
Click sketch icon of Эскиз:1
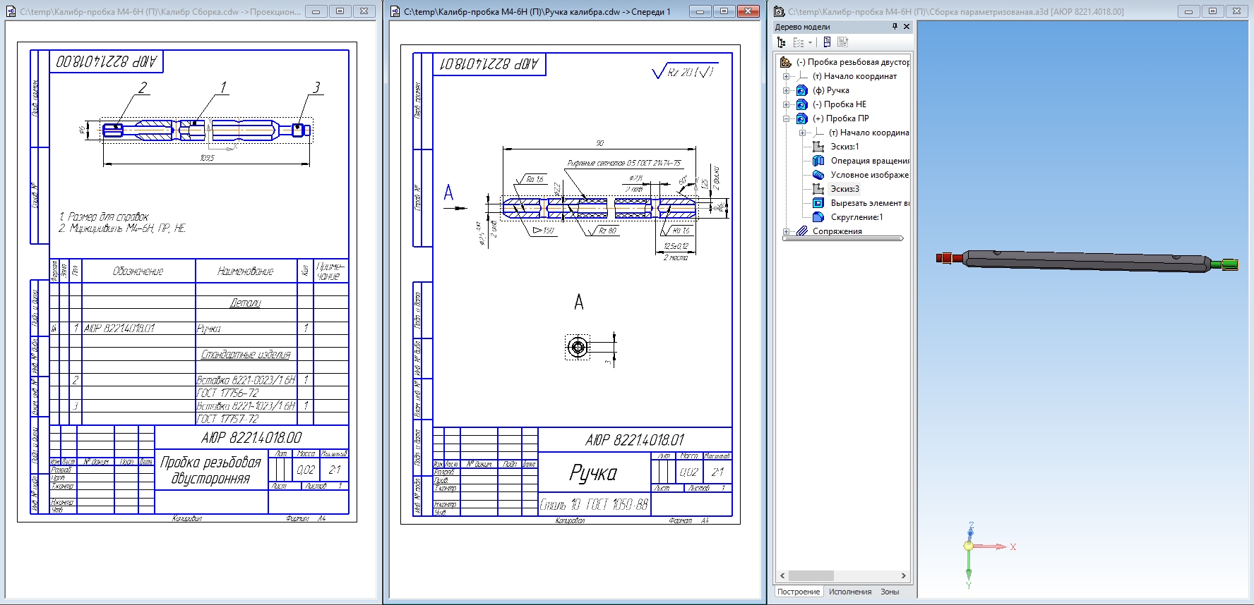coord(818,147)
